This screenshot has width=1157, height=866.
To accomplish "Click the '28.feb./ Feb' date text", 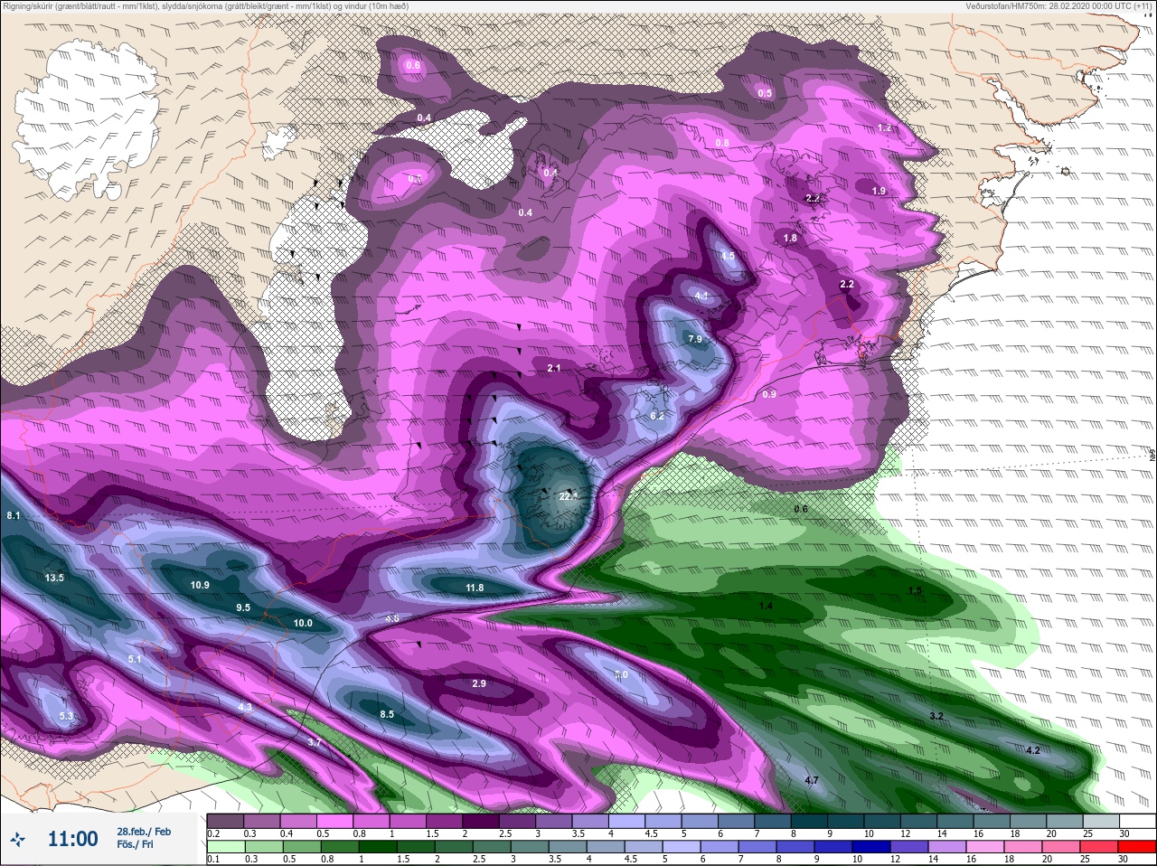I will pos(144,832).
